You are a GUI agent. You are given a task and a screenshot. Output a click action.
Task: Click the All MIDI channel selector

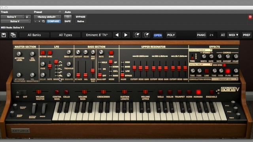pyautogui.click(x=223, y=35)
